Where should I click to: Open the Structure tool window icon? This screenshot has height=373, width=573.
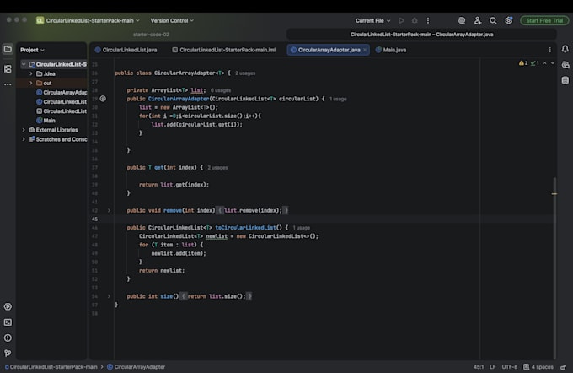8,69
